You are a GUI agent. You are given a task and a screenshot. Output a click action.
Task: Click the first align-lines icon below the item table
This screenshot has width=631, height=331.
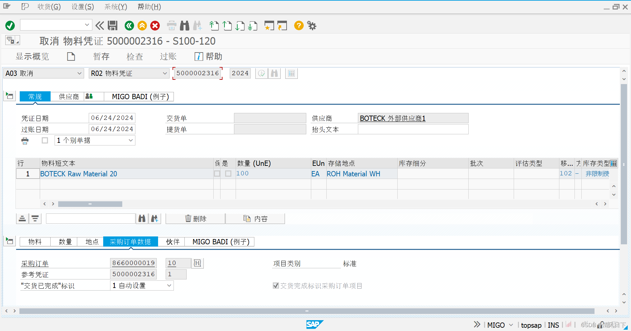click(x=22, y=218)
